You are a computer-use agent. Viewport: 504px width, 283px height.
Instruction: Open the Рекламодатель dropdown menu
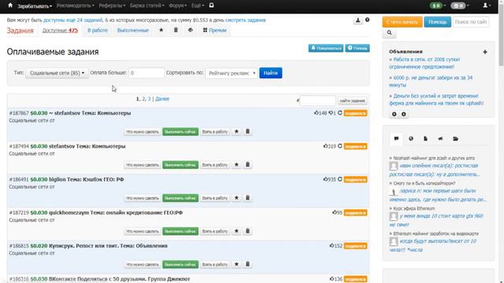pos(76,6)
